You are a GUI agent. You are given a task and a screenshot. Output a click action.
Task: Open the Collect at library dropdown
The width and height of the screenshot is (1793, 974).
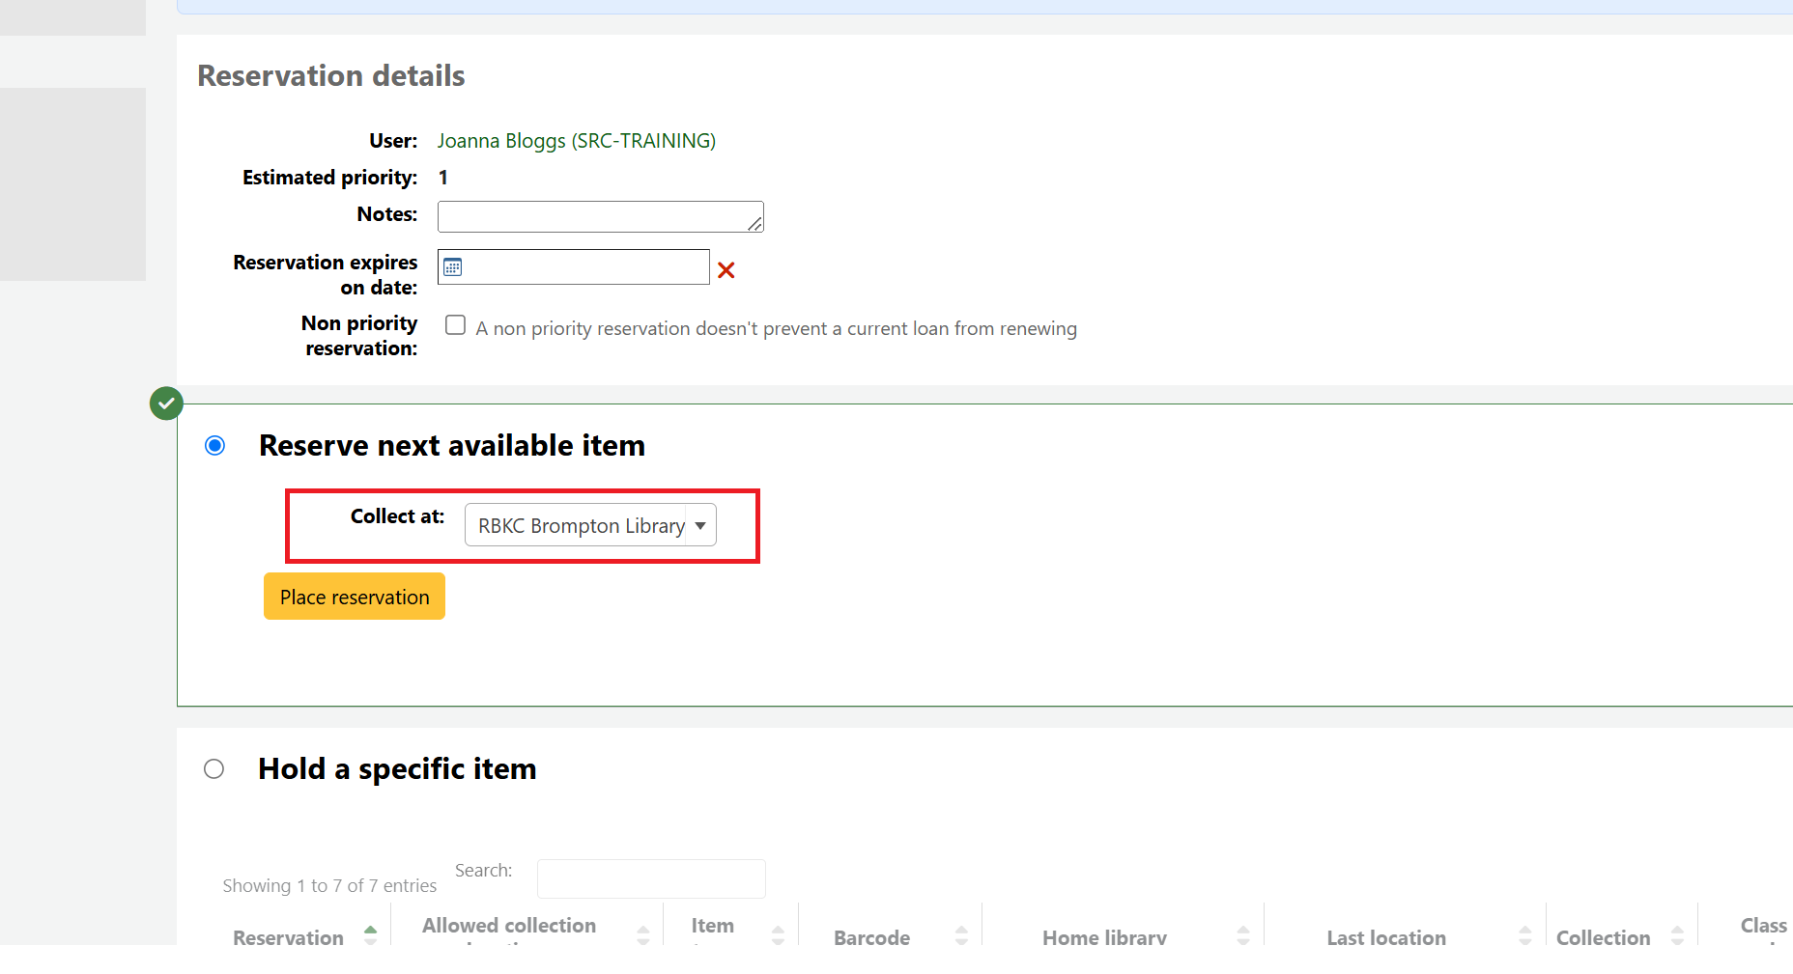click(x=590, y=525)
